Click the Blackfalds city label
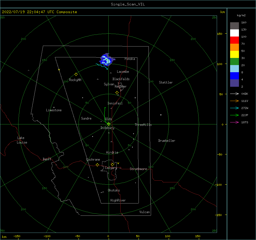The width and height of the screenshot is (256, 240). (121, 79)
